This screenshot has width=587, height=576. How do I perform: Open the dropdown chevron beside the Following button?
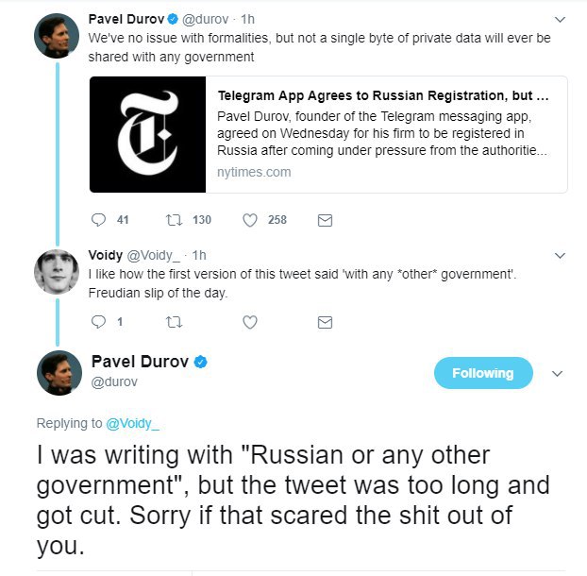coord(557,373)
